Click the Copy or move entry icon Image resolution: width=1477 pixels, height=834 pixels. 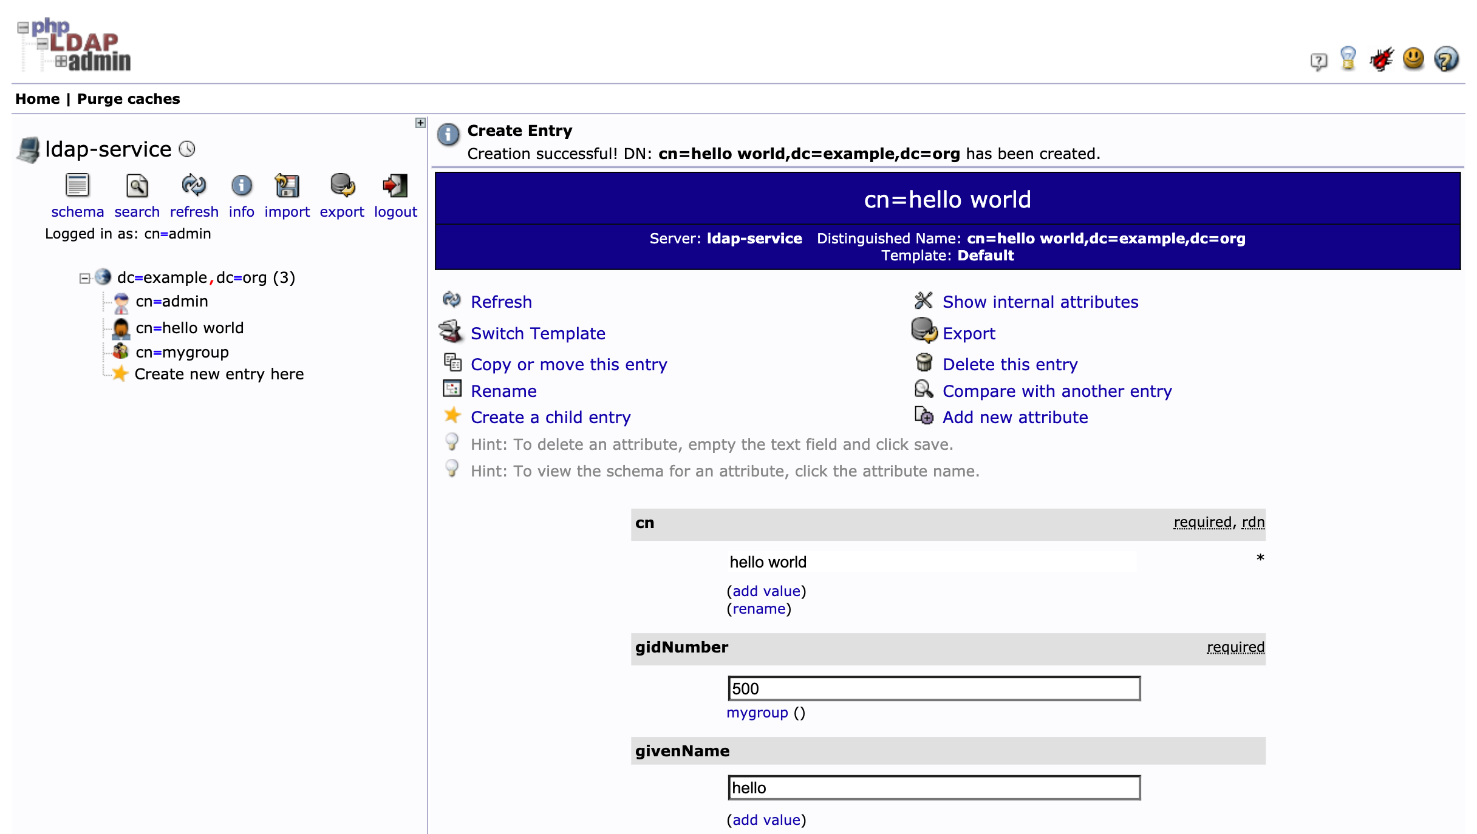pyautogui.click(x=452, y=362)
